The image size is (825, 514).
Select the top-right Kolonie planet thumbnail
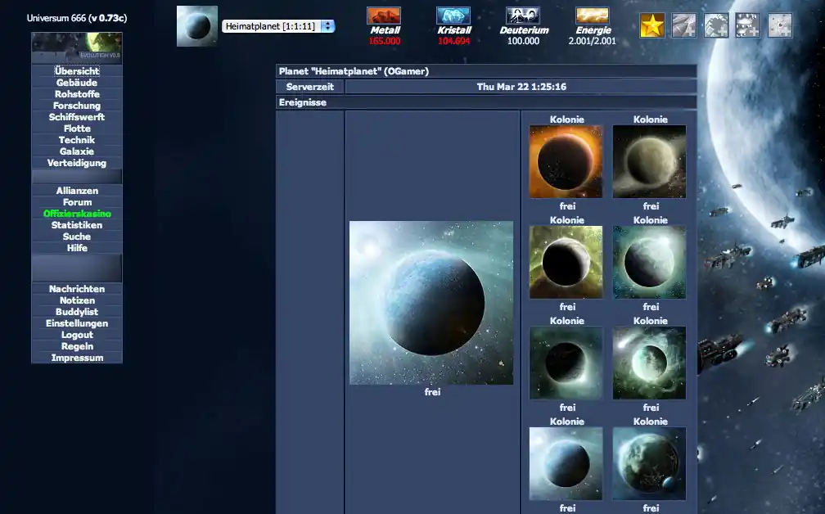click(649, 160)
